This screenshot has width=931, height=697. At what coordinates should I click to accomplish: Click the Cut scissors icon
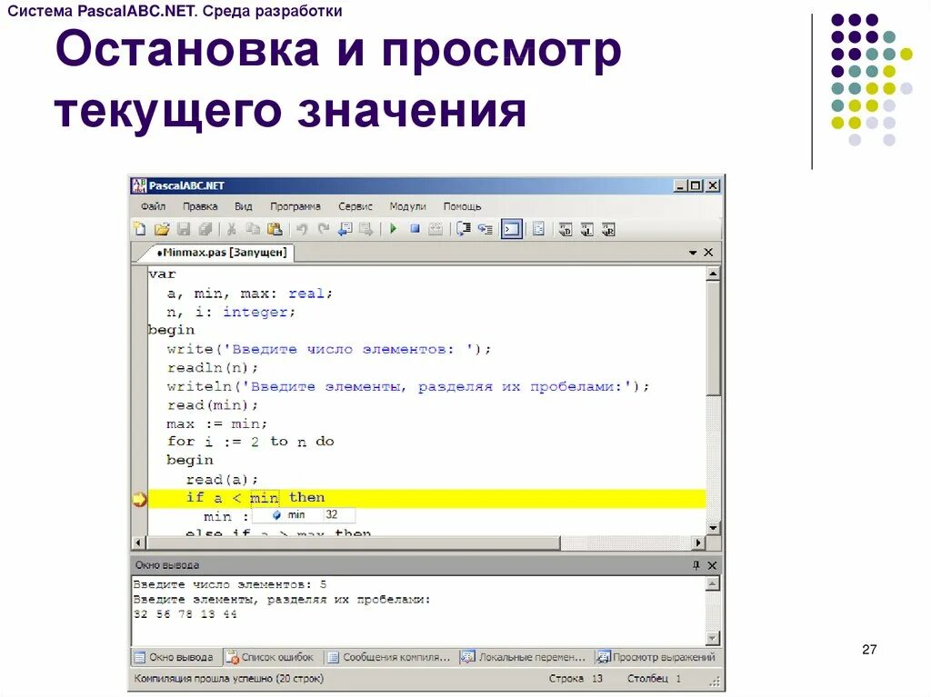[232, 229]
